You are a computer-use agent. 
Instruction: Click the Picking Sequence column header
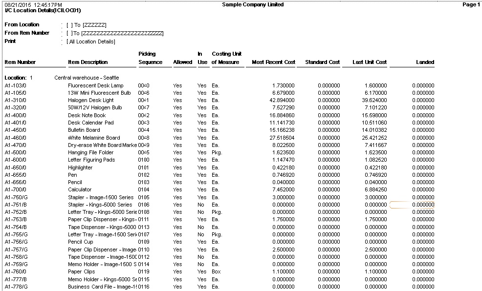147,58
